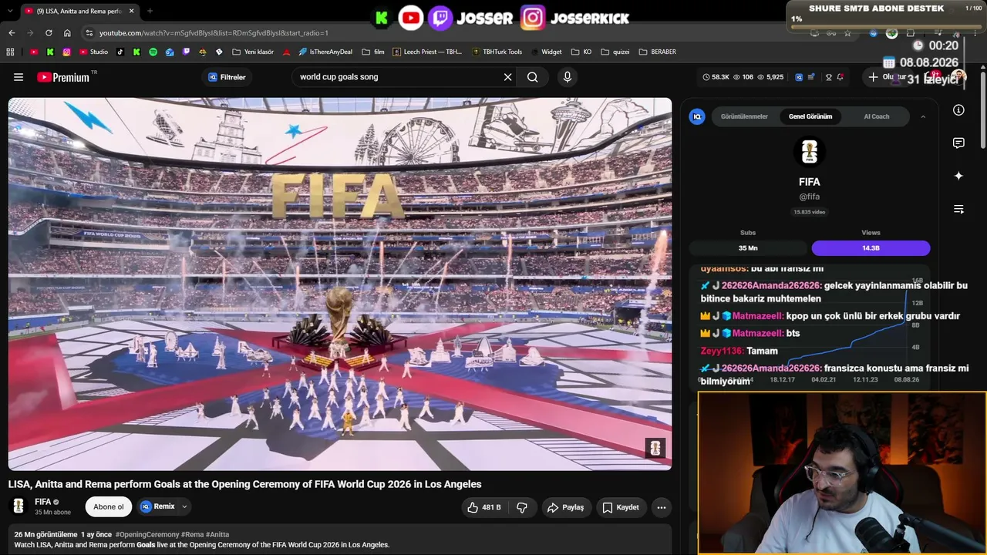The width and height of the screenshot is (987, 555).
Task: Open the trophy icon in vidIQ toolbar
Action: pos(828,77)
